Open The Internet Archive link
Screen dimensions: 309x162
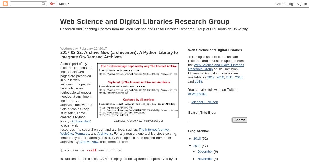click(x=153, y=129)
